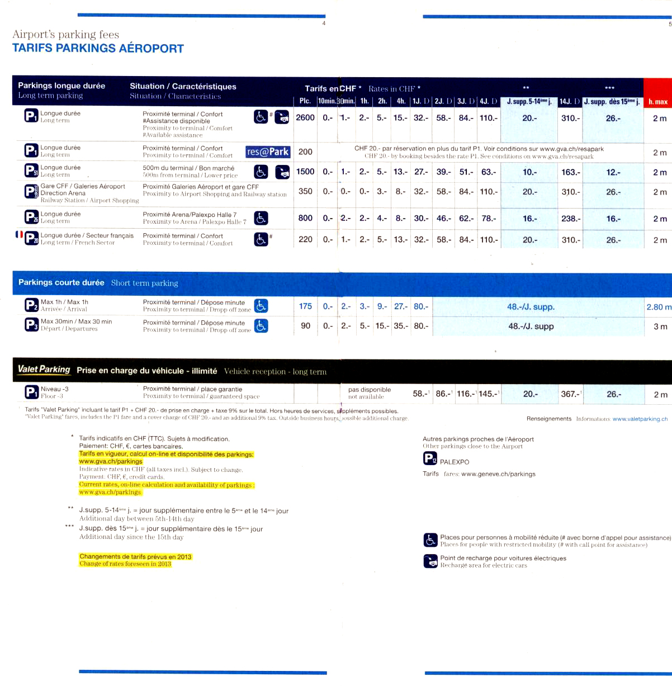Viewport: 672px width, 686px height.
Task: Select the P3 Departures parking icon
Action: point(31,325)
